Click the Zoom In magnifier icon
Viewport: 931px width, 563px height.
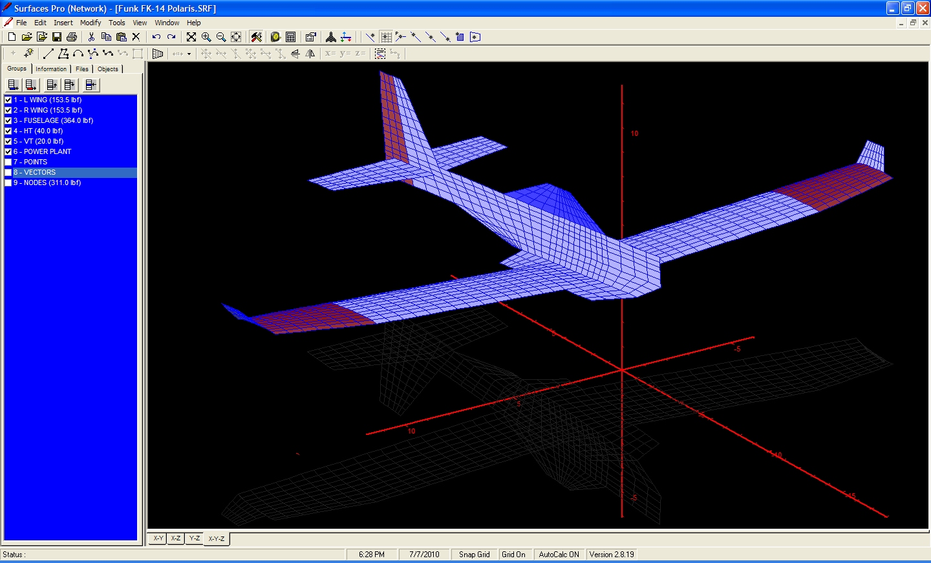tap(206, 37)
